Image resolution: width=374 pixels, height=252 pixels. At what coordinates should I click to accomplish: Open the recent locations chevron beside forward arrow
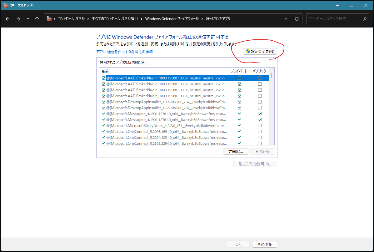[28, 19]
